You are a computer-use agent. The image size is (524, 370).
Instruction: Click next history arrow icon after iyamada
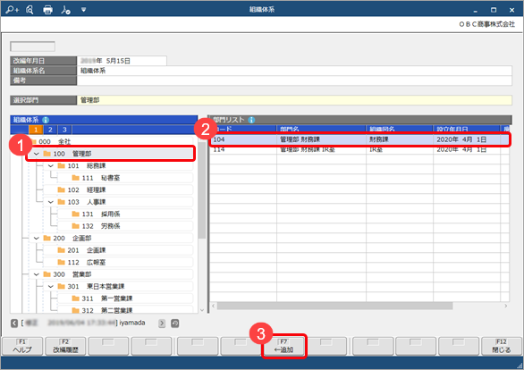162,324
